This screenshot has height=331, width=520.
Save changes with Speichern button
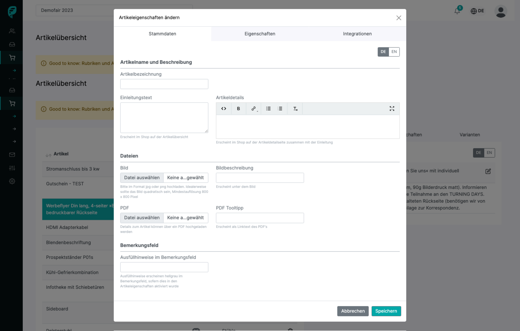[386, 311]
